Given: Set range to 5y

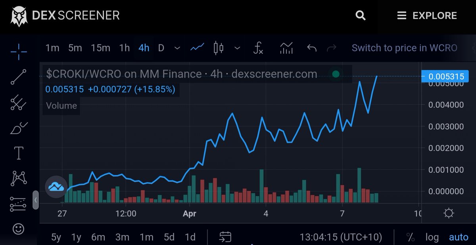Looking at the screenshot, I should pyautogui.click(x=56, y=237).
